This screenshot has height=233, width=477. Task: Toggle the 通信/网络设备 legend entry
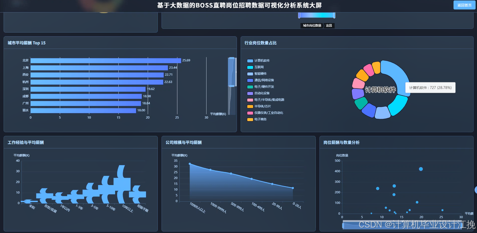[x=260, y=80]
